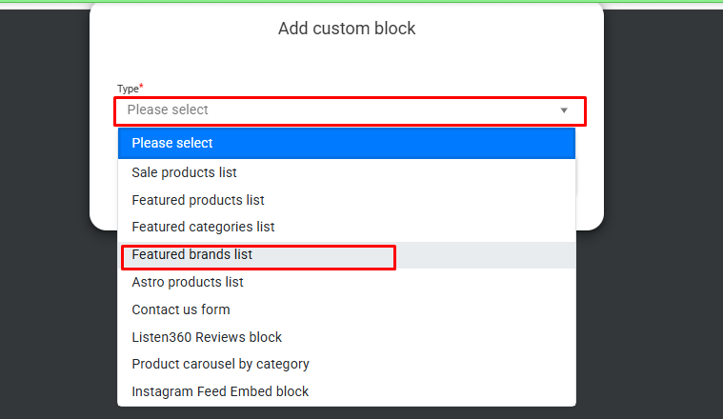
Task: Click the Add custom block heading
Action: tap(347, 29)
